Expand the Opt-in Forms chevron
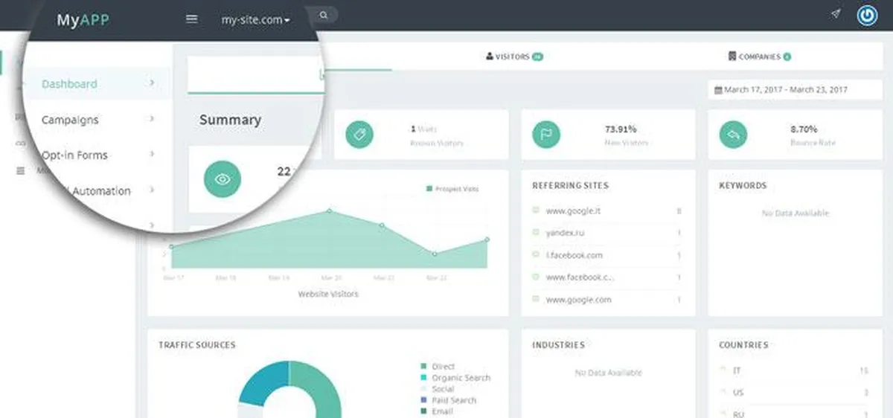893x418 pixels. pos(152,155)
